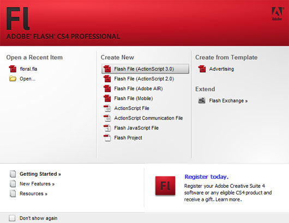Click the yellow Open folder icon
Screen dimensions: 289x223
tap(13, 79)
